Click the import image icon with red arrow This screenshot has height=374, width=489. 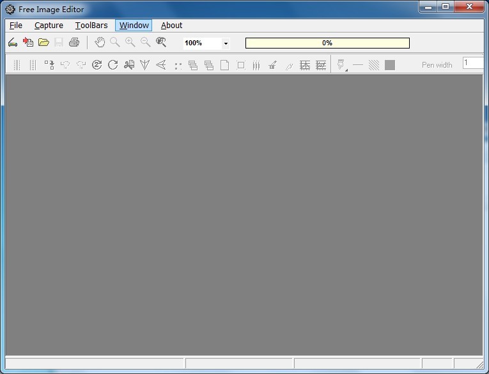28,43
